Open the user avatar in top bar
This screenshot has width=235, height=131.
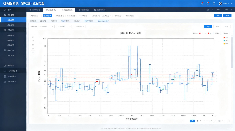tap(220, 4)
